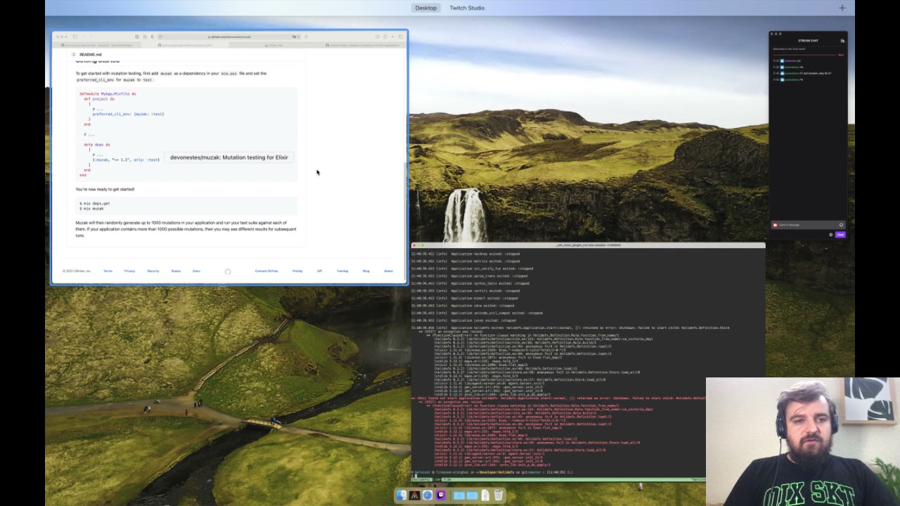Open Safari from the Dock

coord(427,495)
